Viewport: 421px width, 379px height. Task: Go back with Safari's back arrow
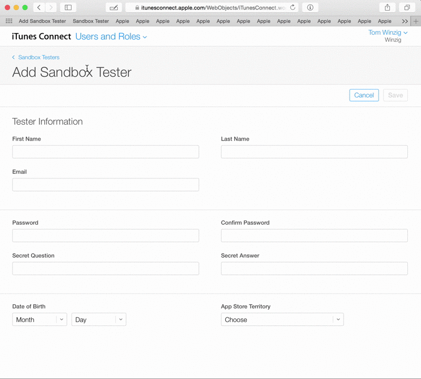click(39, 7)
